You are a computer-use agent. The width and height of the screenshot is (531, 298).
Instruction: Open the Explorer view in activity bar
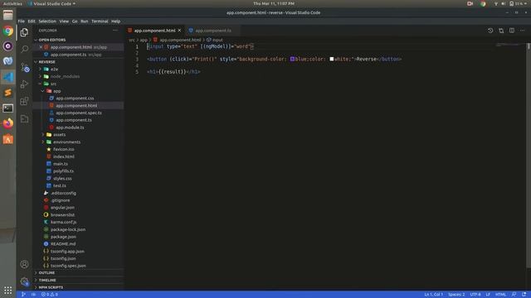click(x=24, y=32)
